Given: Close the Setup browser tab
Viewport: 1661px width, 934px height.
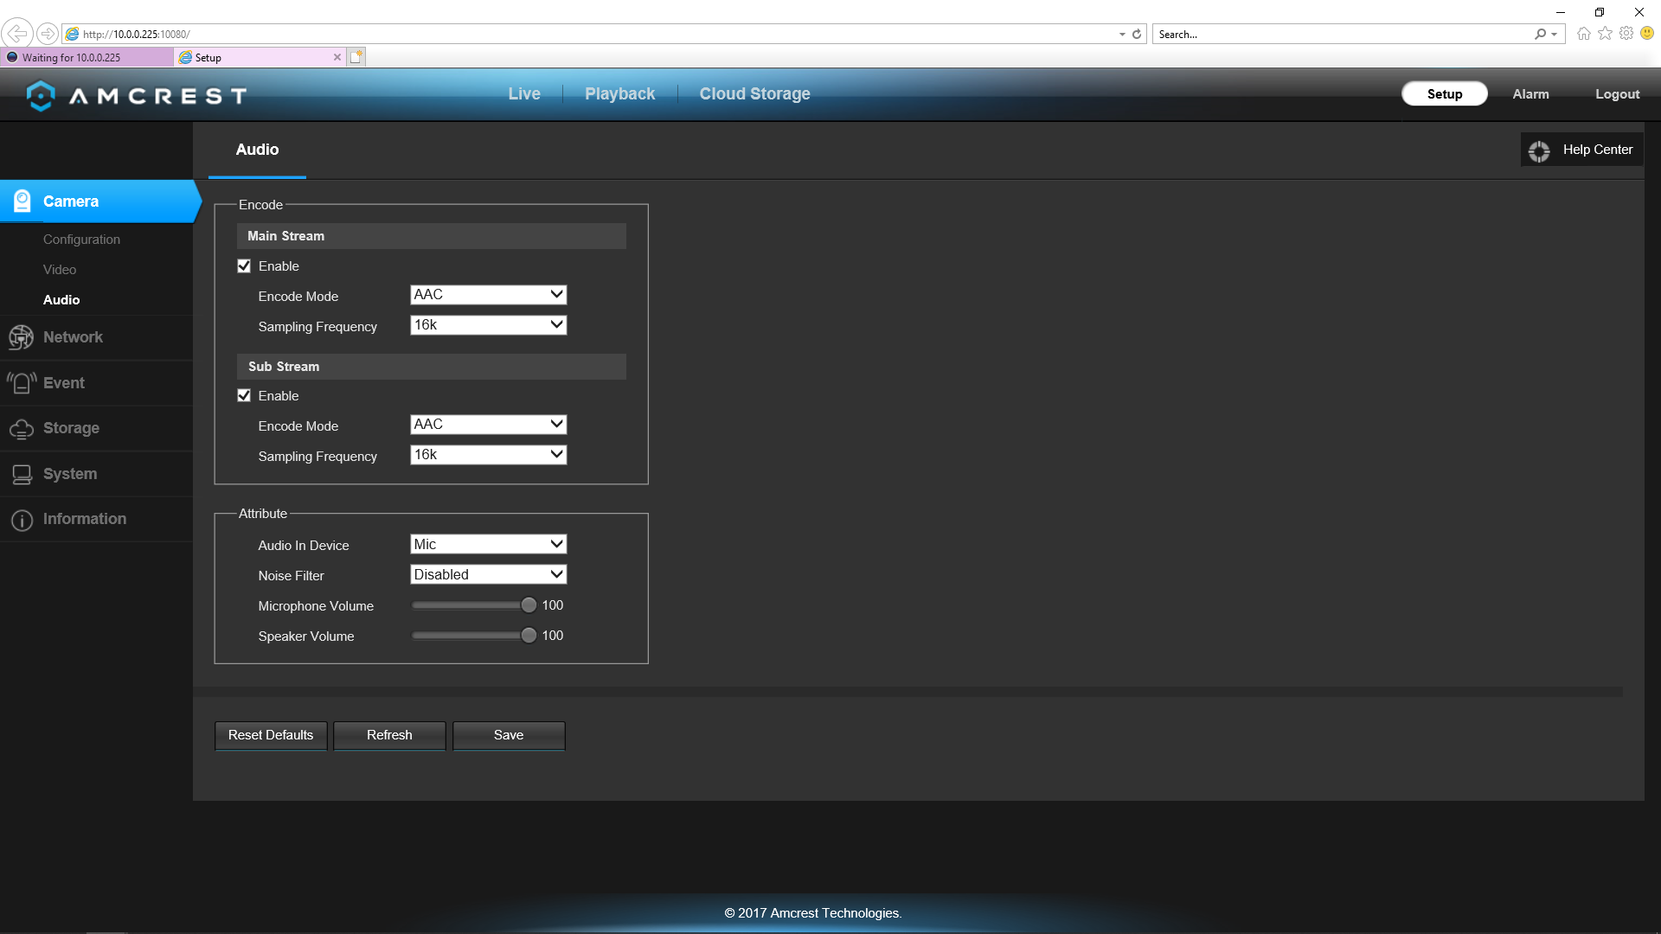Looking at the screenshot, I should pos(337,57).
